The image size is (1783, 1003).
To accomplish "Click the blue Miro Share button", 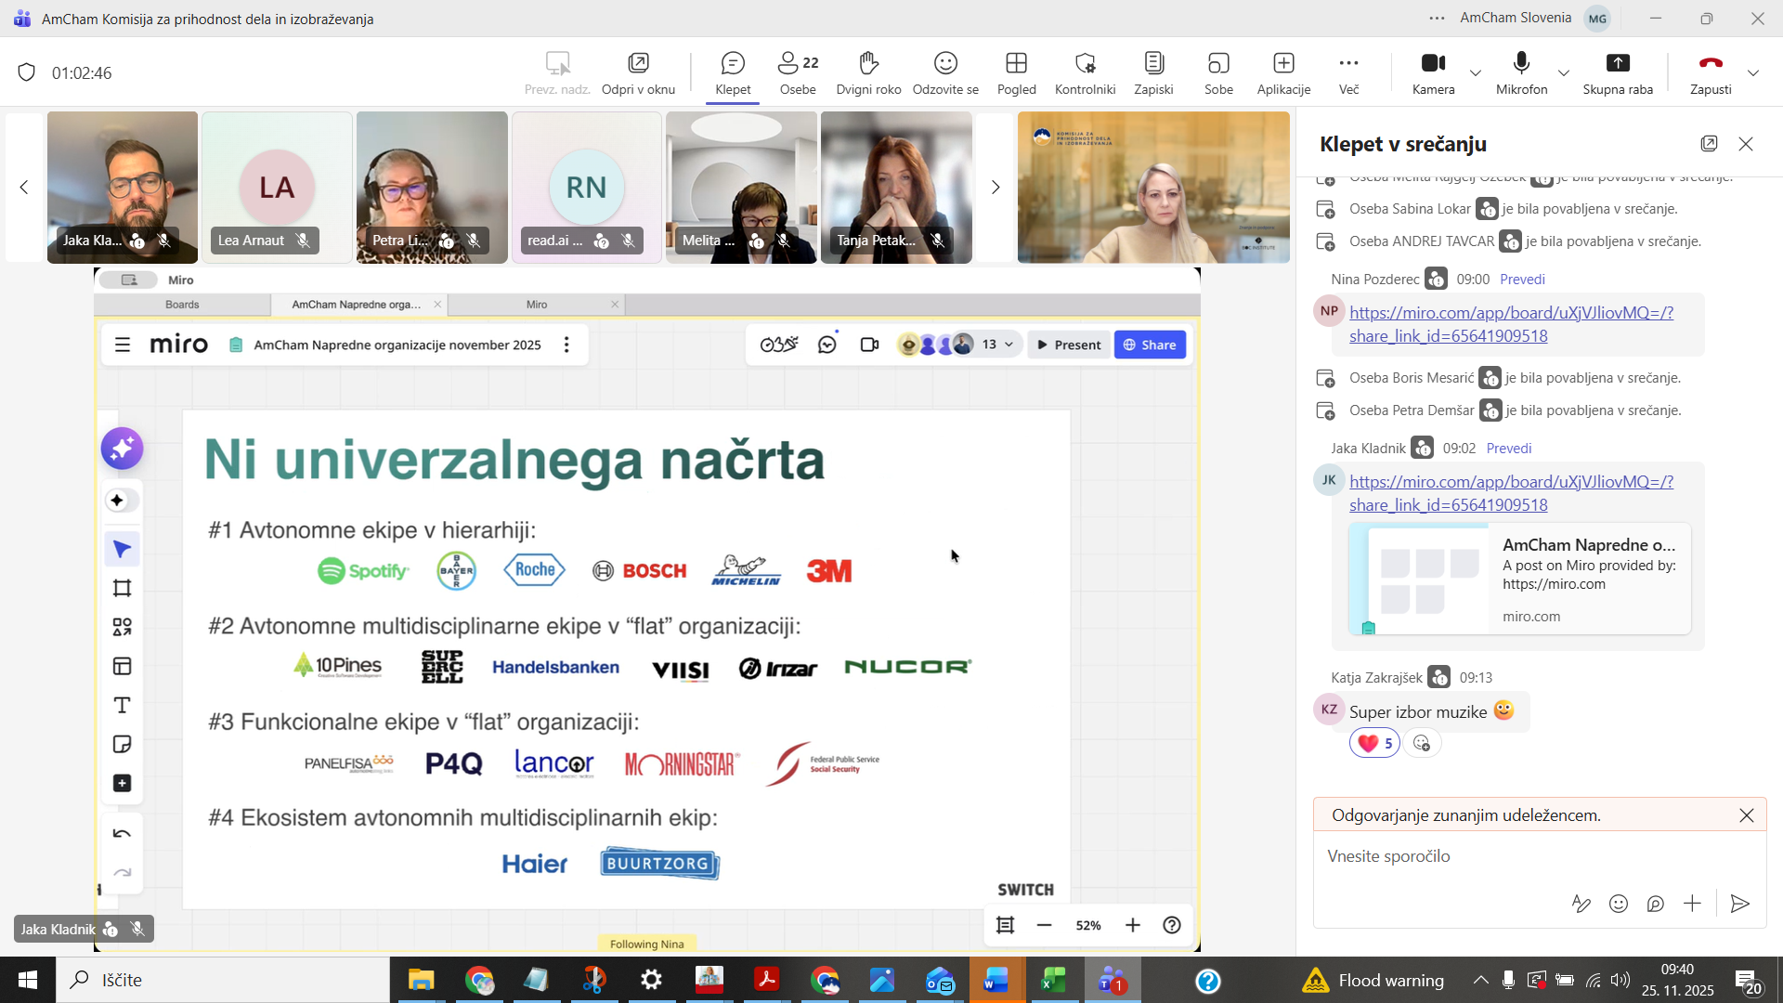I will pyautogui.click(x=1150, y=345).
